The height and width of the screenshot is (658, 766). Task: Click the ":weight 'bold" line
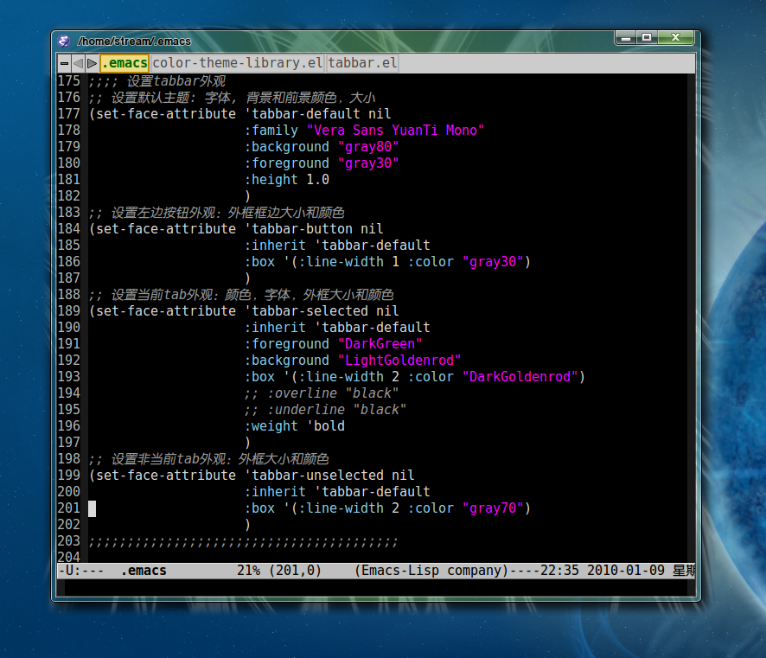295,426
